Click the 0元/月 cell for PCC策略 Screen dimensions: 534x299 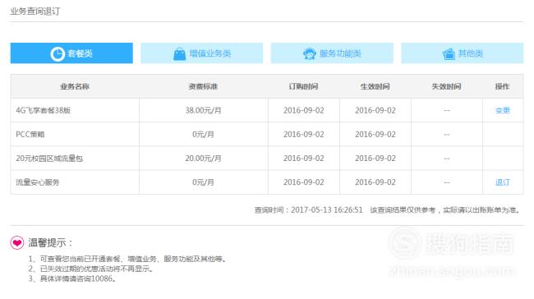pos(203,135)
